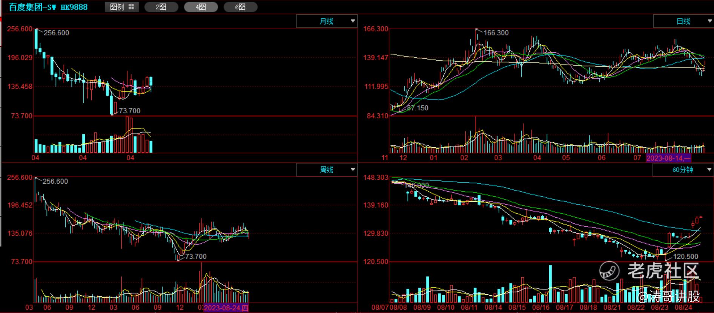
Task: Click the 08/23 date label on 60-minute chart
Action: point(660,307)
